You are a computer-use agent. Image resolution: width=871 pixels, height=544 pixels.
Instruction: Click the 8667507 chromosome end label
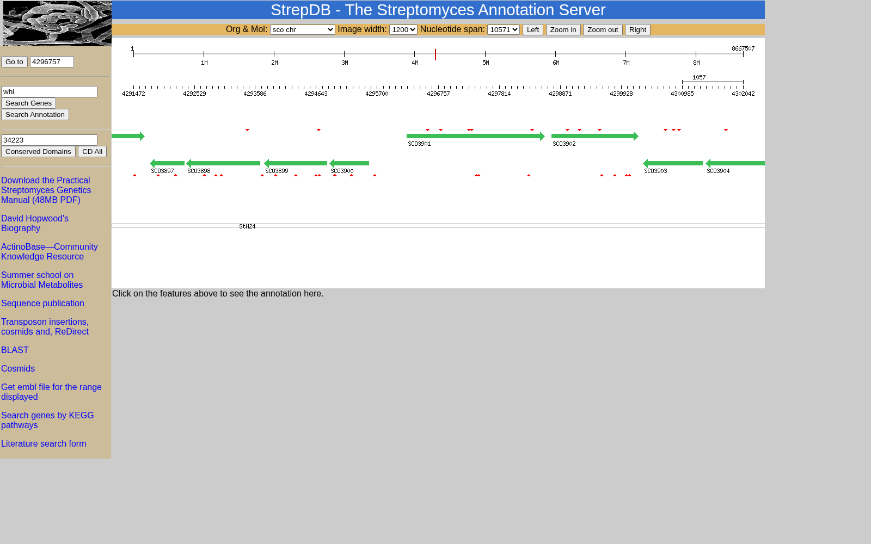(x=743, y=48)
